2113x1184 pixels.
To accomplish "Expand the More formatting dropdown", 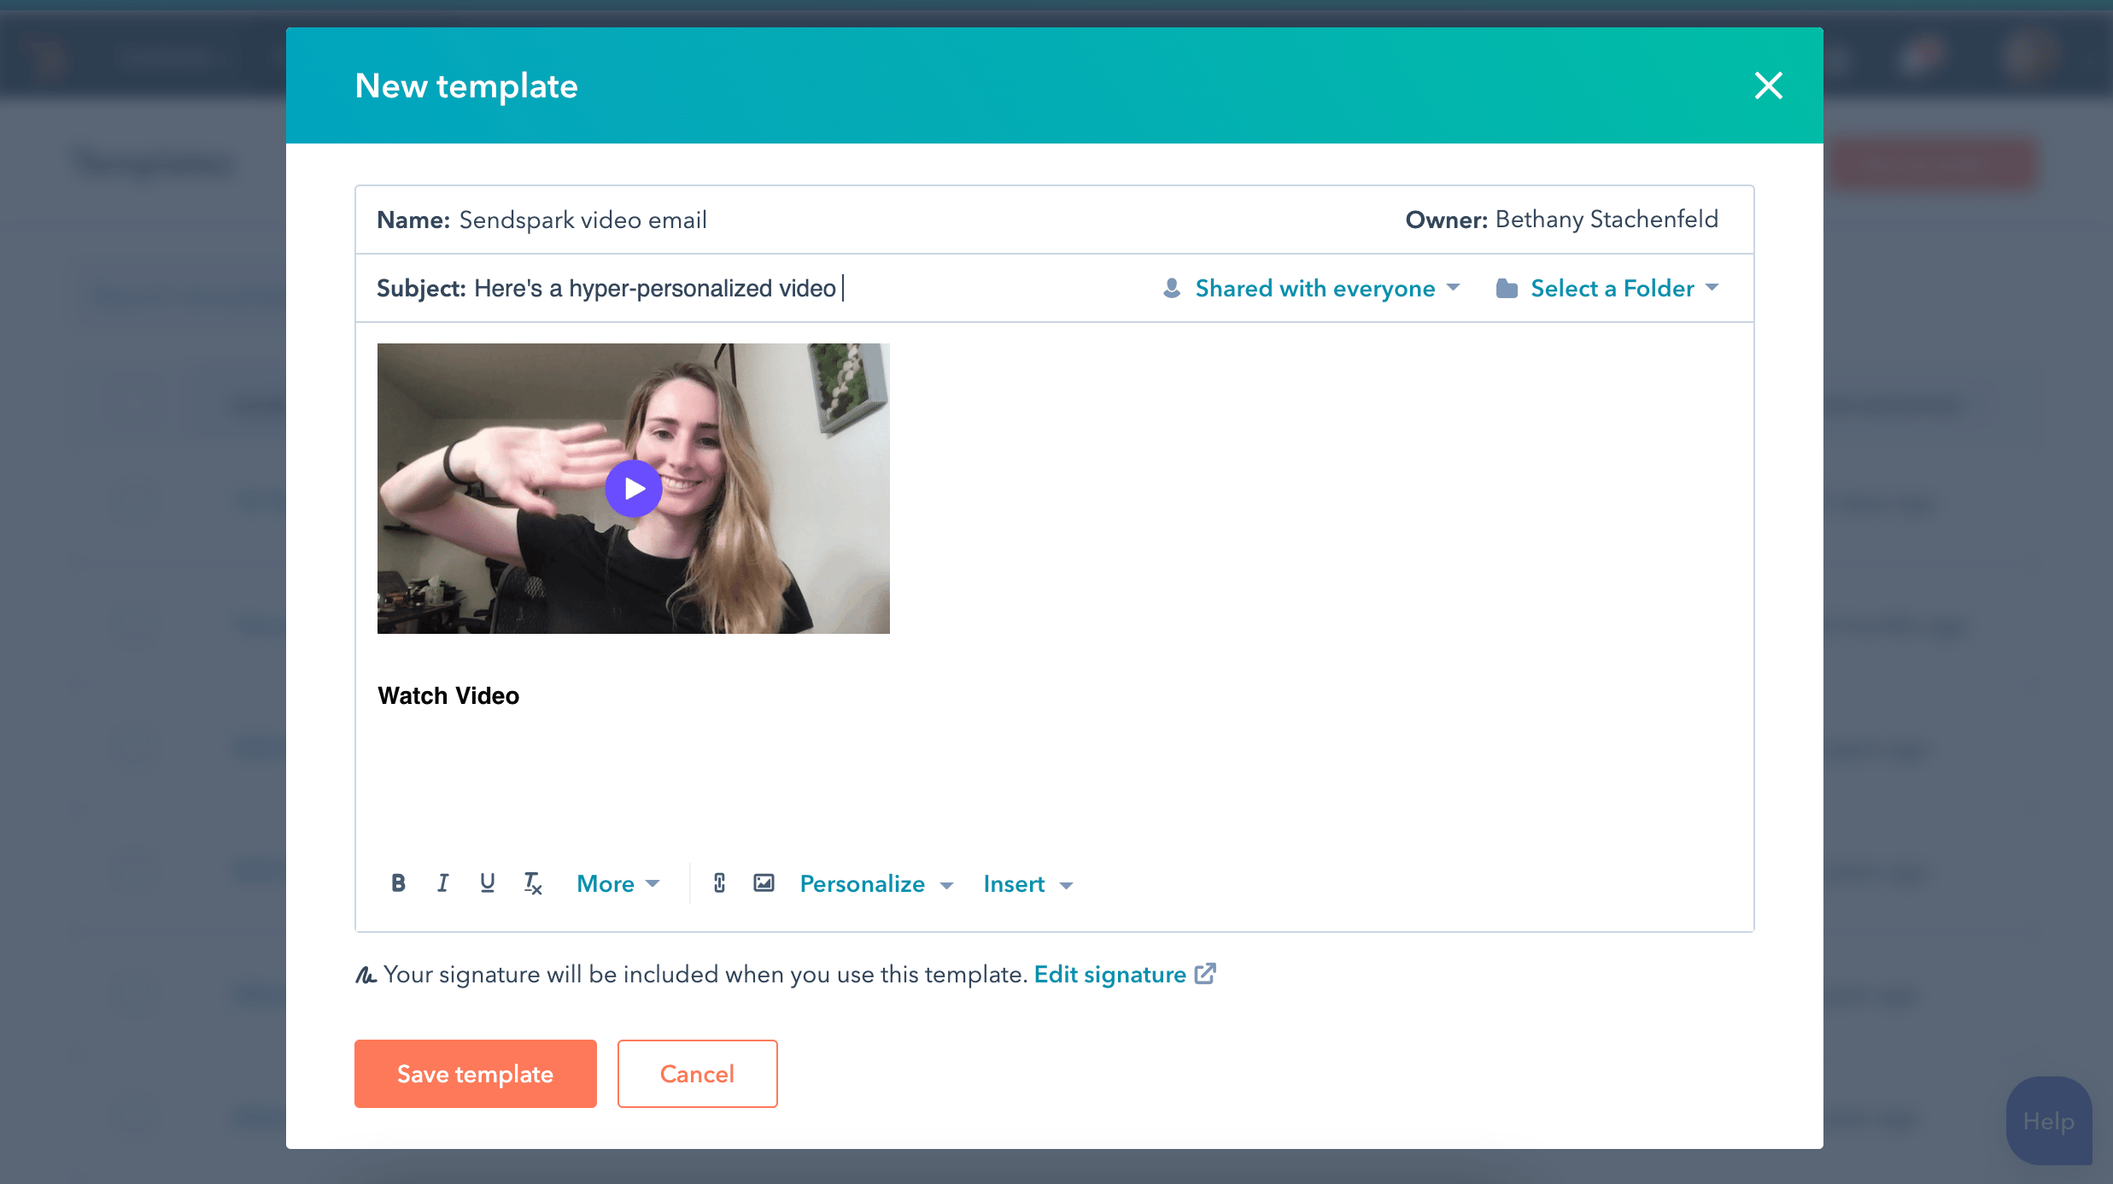I will click(x=618, y=883).
